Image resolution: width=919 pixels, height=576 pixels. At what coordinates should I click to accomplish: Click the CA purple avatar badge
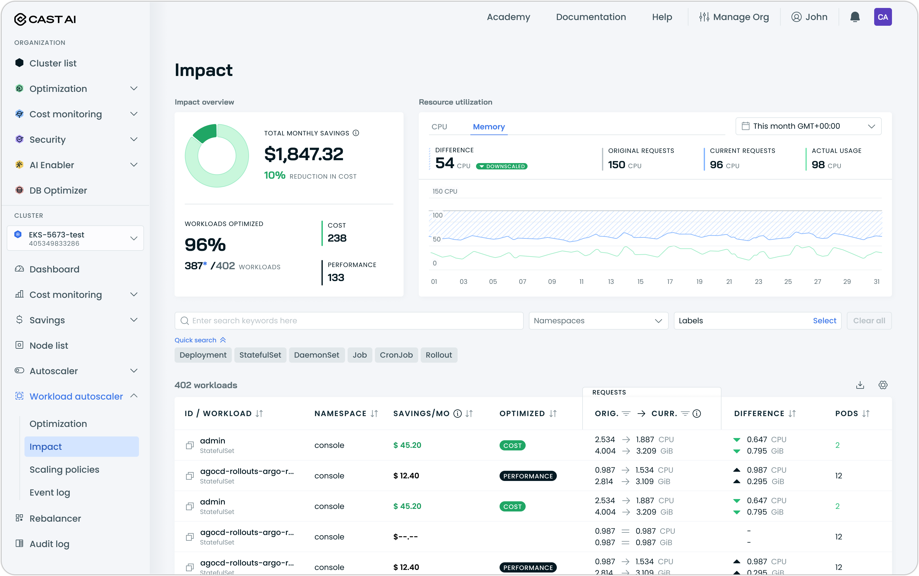(882, 17)
